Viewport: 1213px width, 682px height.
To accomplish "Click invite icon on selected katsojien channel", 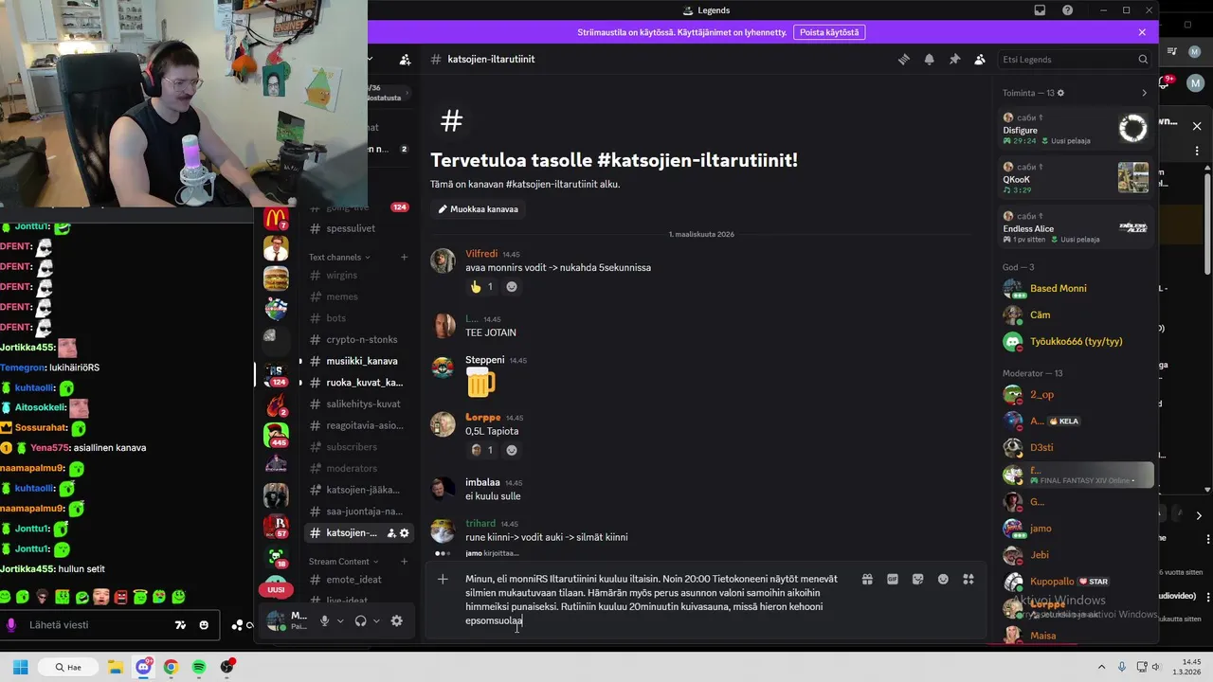I will coord(391,533).
